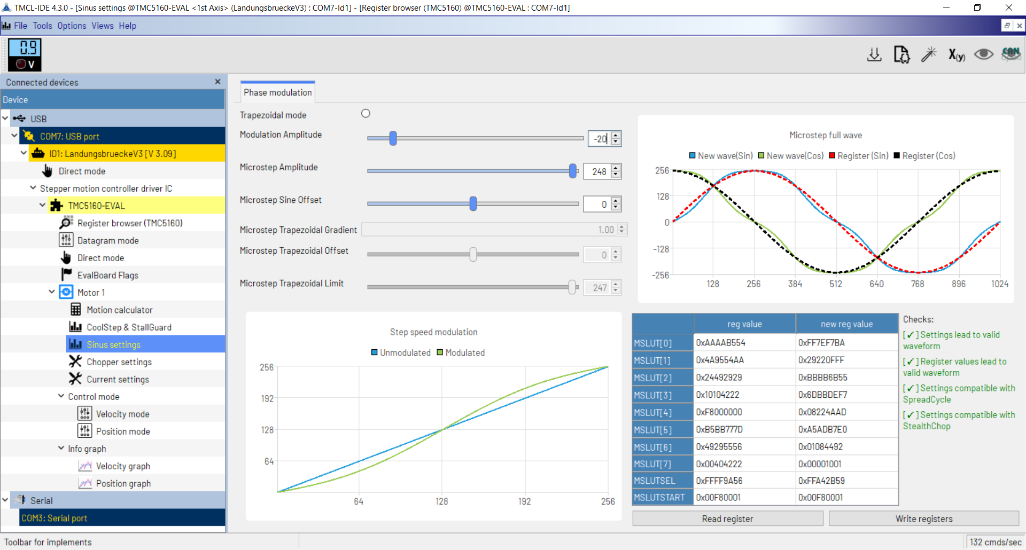Collapse the Serial tree node

coord(5,500)
